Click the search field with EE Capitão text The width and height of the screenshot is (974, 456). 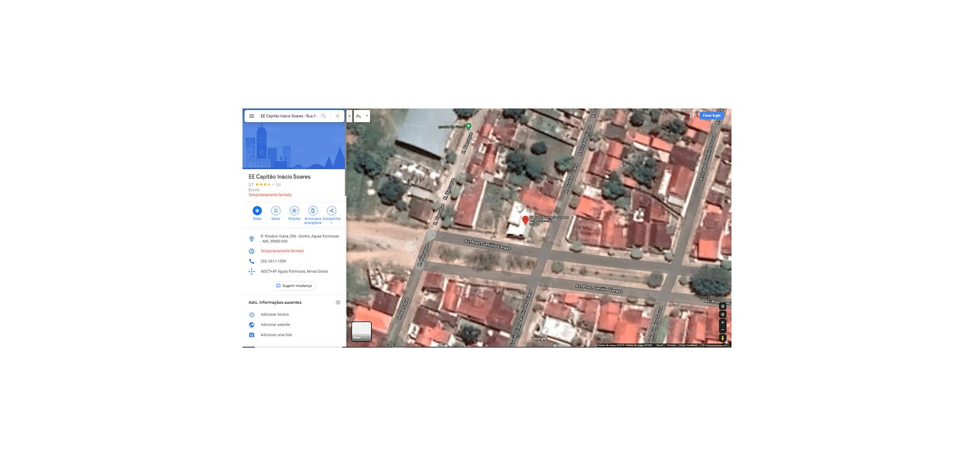click(x=288, y=116)
